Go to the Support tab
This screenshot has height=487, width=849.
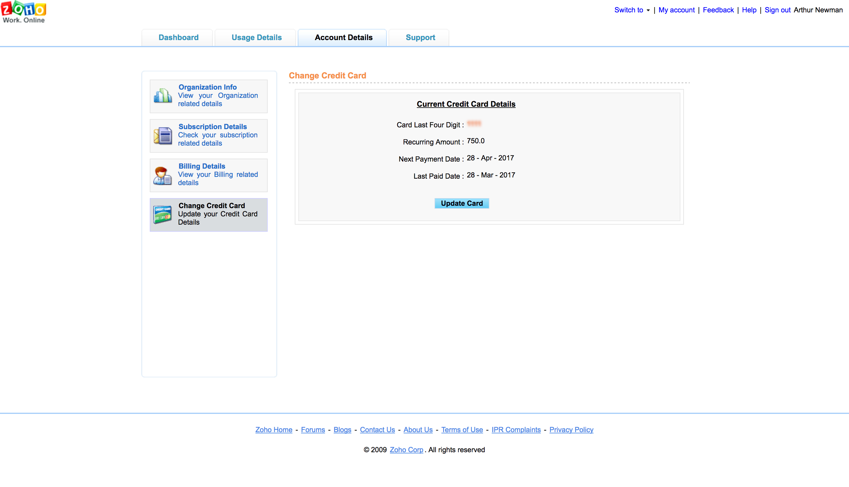420,37
